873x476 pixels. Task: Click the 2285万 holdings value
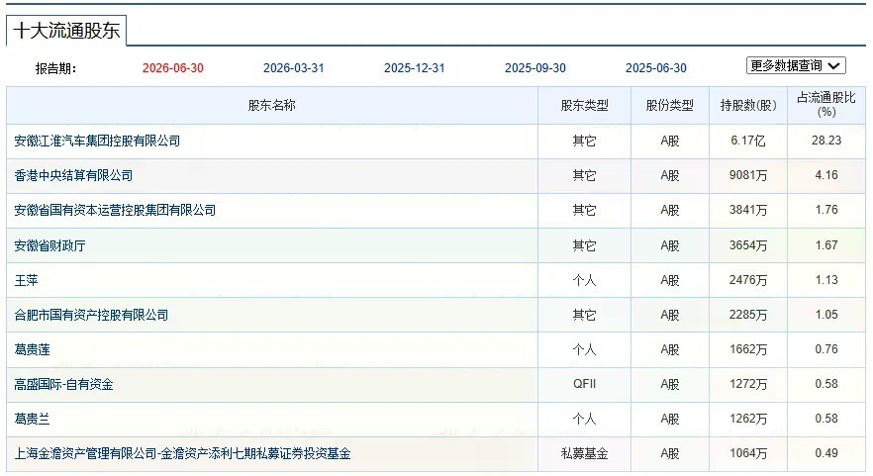[x=747, y=315]
